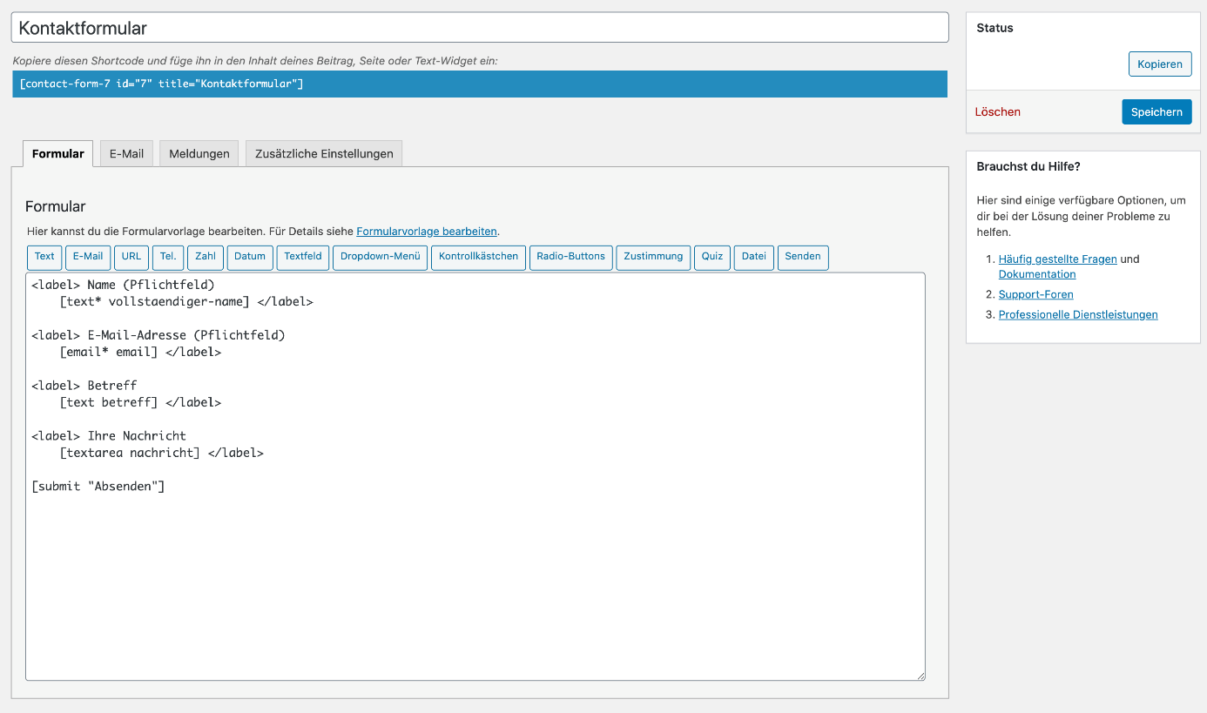The height and width of the screenshot is (713, 1207).
Task: Click the Status panel heading
Action: point(995,28)
